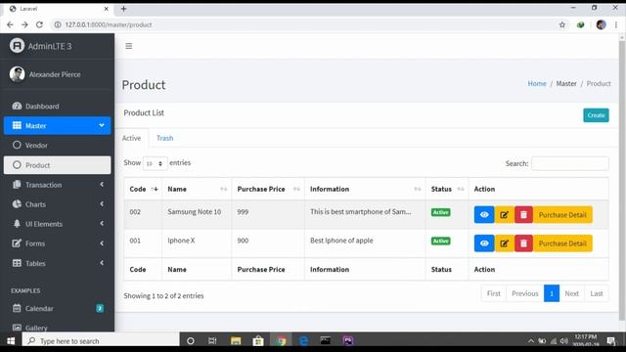Screen dimensions: 626x352
Task: Expand the Transaction menu arrow
Action: point(102,185)
